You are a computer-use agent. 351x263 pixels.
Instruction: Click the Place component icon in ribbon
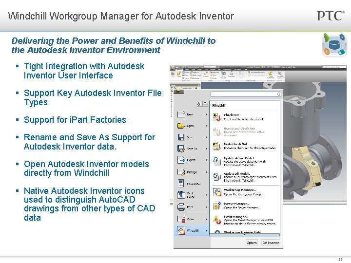[173, 73]
